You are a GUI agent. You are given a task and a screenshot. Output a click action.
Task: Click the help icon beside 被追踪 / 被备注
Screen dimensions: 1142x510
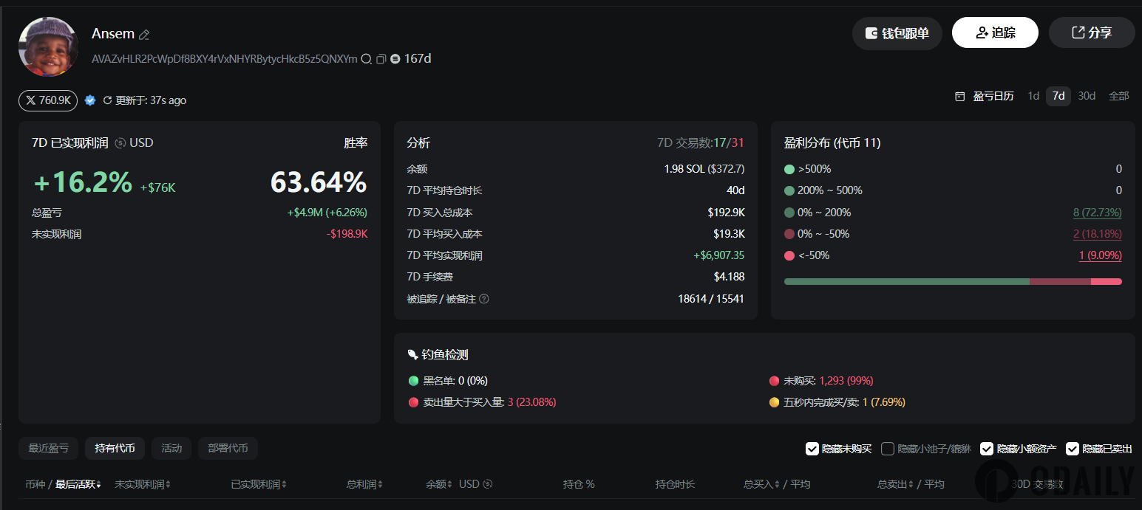pos(484,299)
